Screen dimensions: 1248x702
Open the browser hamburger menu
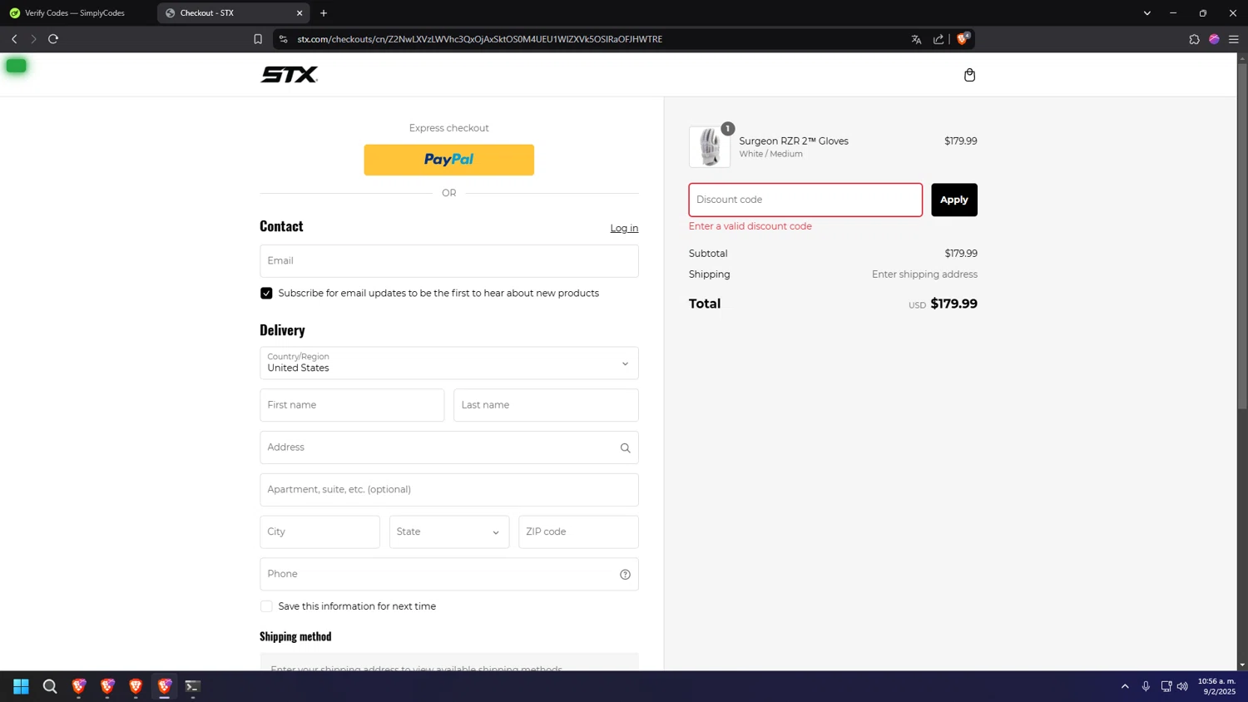click(1234, 39)
